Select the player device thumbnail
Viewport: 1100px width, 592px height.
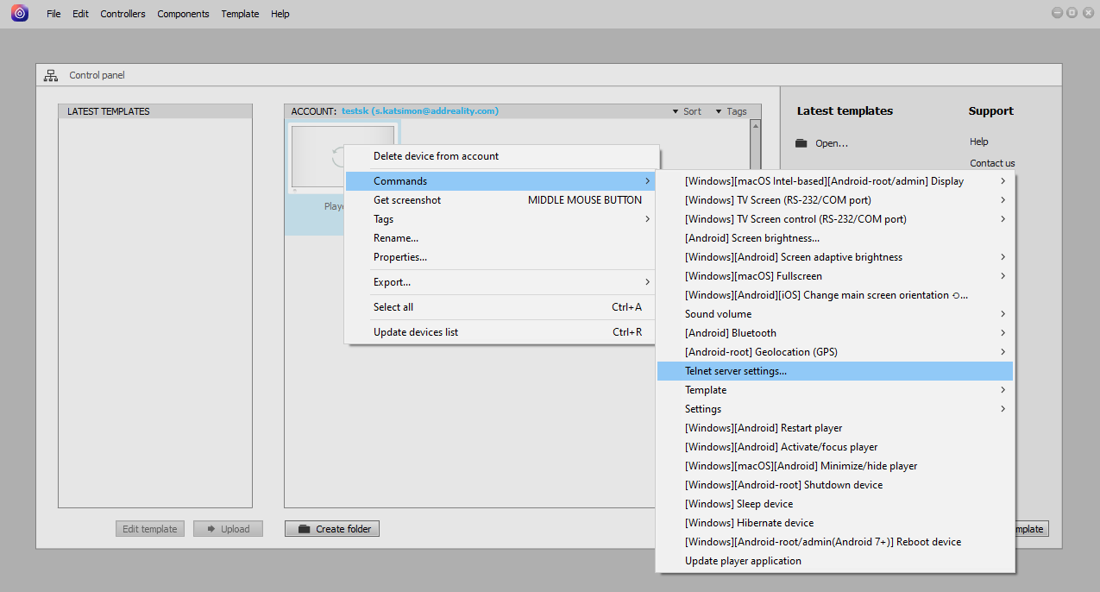[343, 159]
